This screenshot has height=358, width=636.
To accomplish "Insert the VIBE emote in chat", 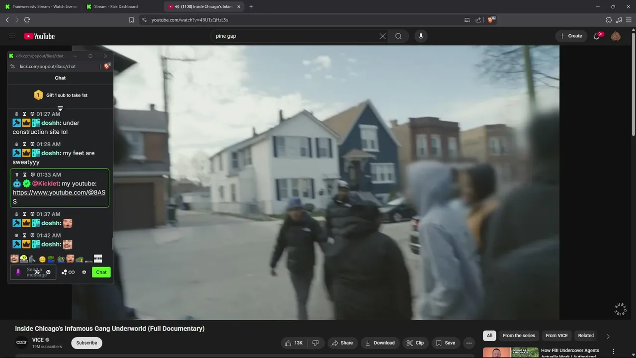I will (98, 259).
